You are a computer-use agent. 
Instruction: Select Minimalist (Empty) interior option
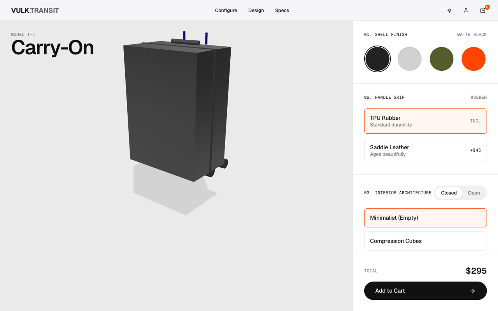point(425,218)
